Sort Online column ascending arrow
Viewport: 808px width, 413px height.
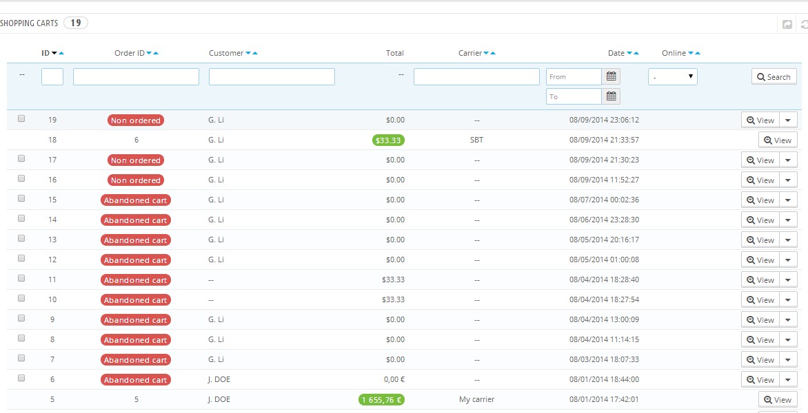coord(697,53)
